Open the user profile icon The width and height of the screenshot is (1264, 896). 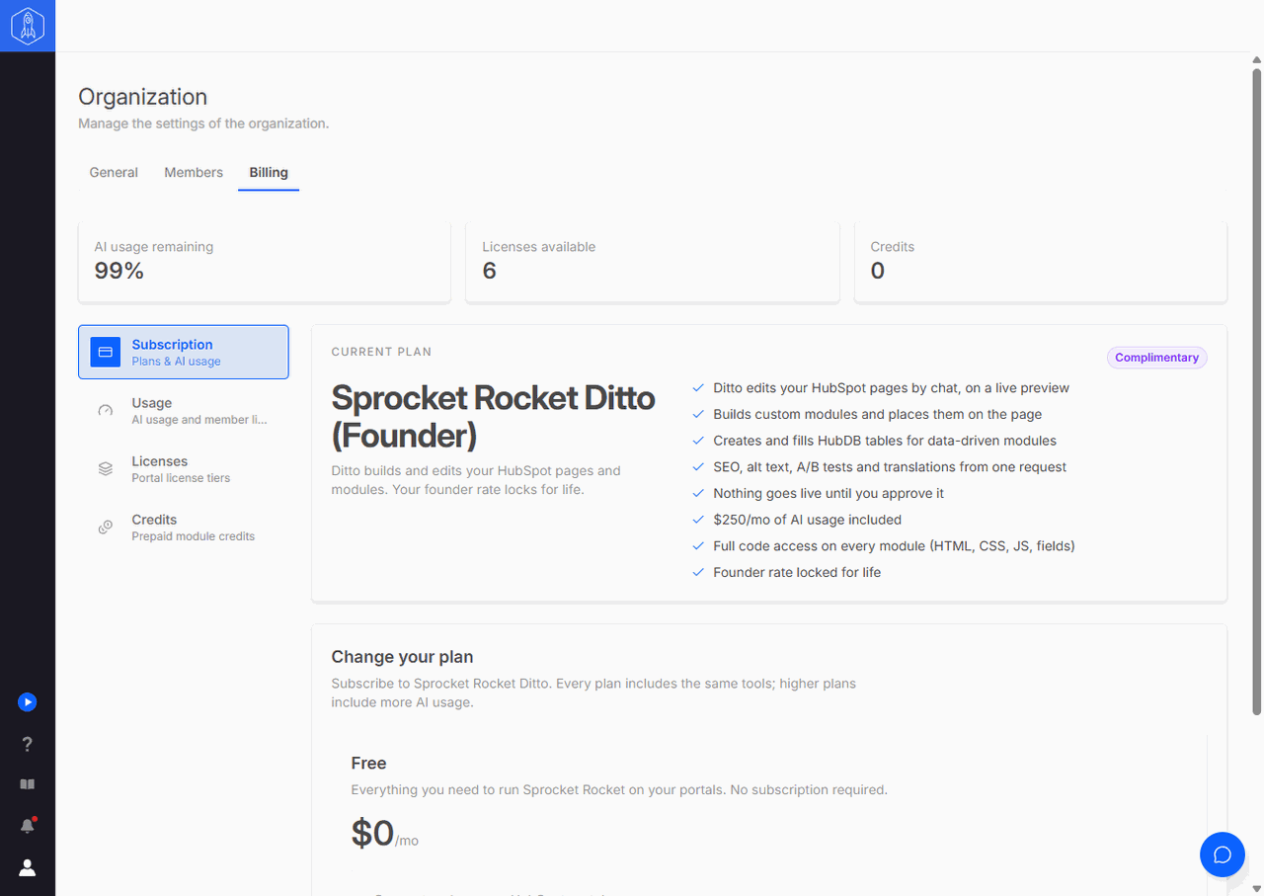(28, 867)
